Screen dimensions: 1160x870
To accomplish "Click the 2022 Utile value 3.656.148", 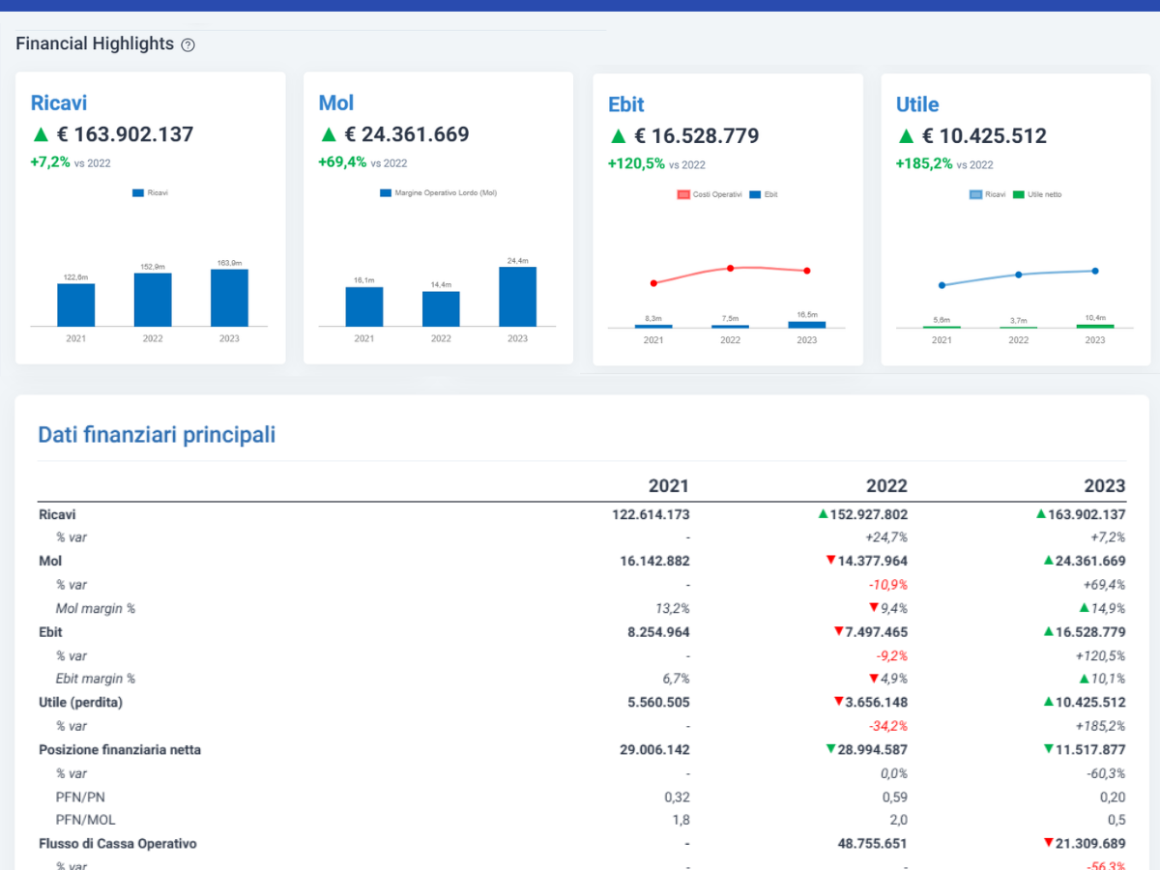I will coord(877,703).
